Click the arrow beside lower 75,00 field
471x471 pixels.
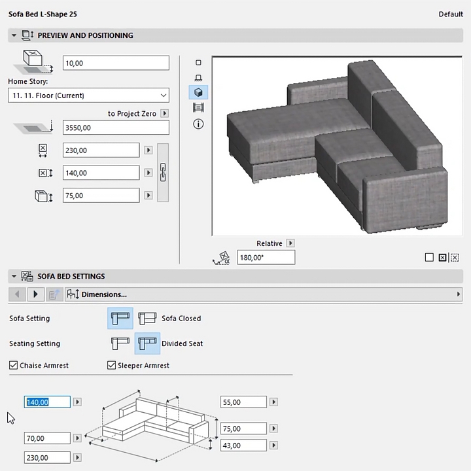pyautogui.click(x=273, y=428)
